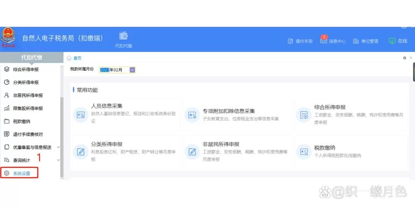Click the 自然人电子税务局（扣缴端） title
Screen dimensions: 415x207
[63, 38]
